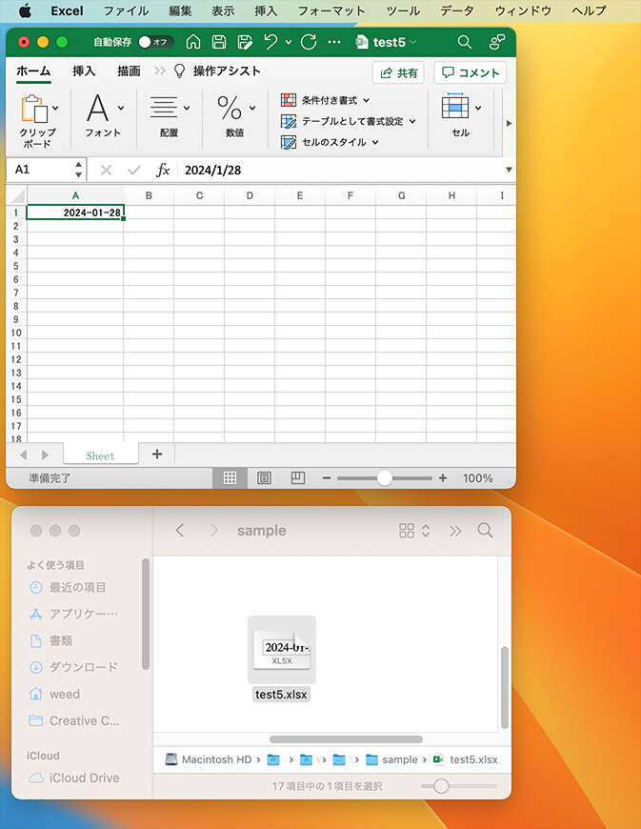Select row 5 header

point(16,266)
